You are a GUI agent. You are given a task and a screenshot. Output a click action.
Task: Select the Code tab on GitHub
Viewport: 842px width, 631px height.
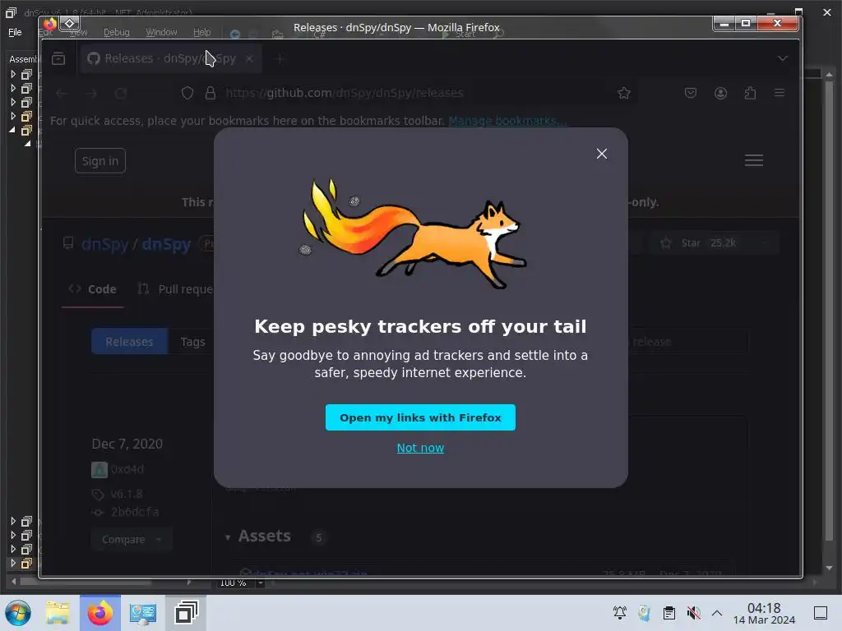(x=92, y=289)
